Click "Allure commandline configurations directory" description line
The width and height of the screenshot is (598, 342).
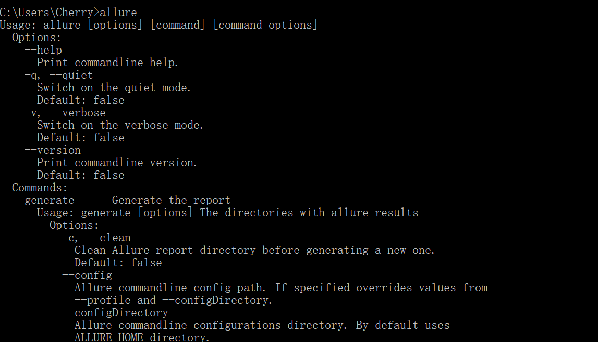pos(262,325)
